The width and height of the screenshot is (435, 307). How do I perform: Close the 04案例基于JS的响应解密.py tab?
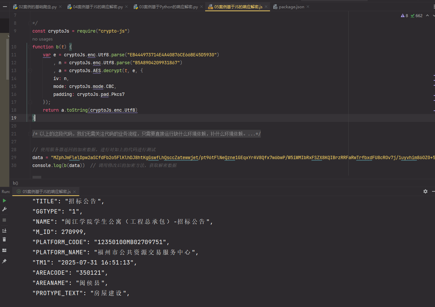click(x=126, y=7)
